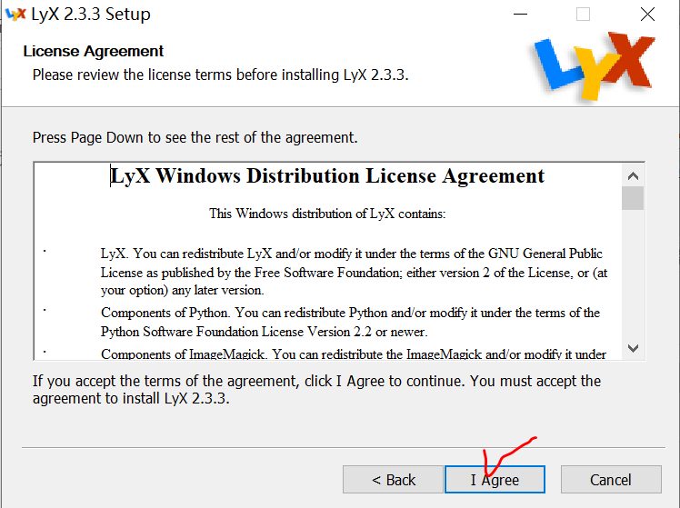680x508 pixels.
Task: Click the I Agree button
Action: 495,480
